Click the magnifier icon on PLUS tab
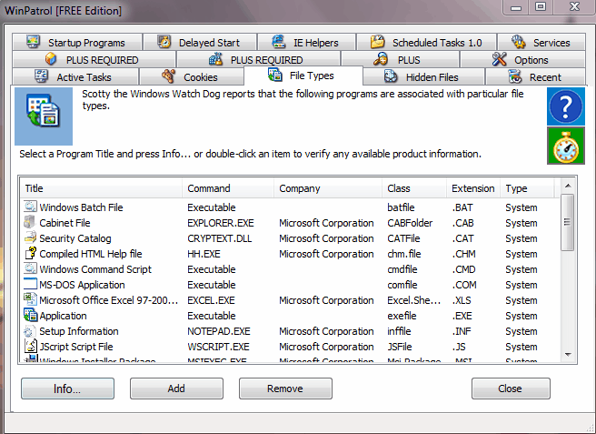The height and width of the screenshot is (434, 596). pyautogui.click(x=381, y=59)
